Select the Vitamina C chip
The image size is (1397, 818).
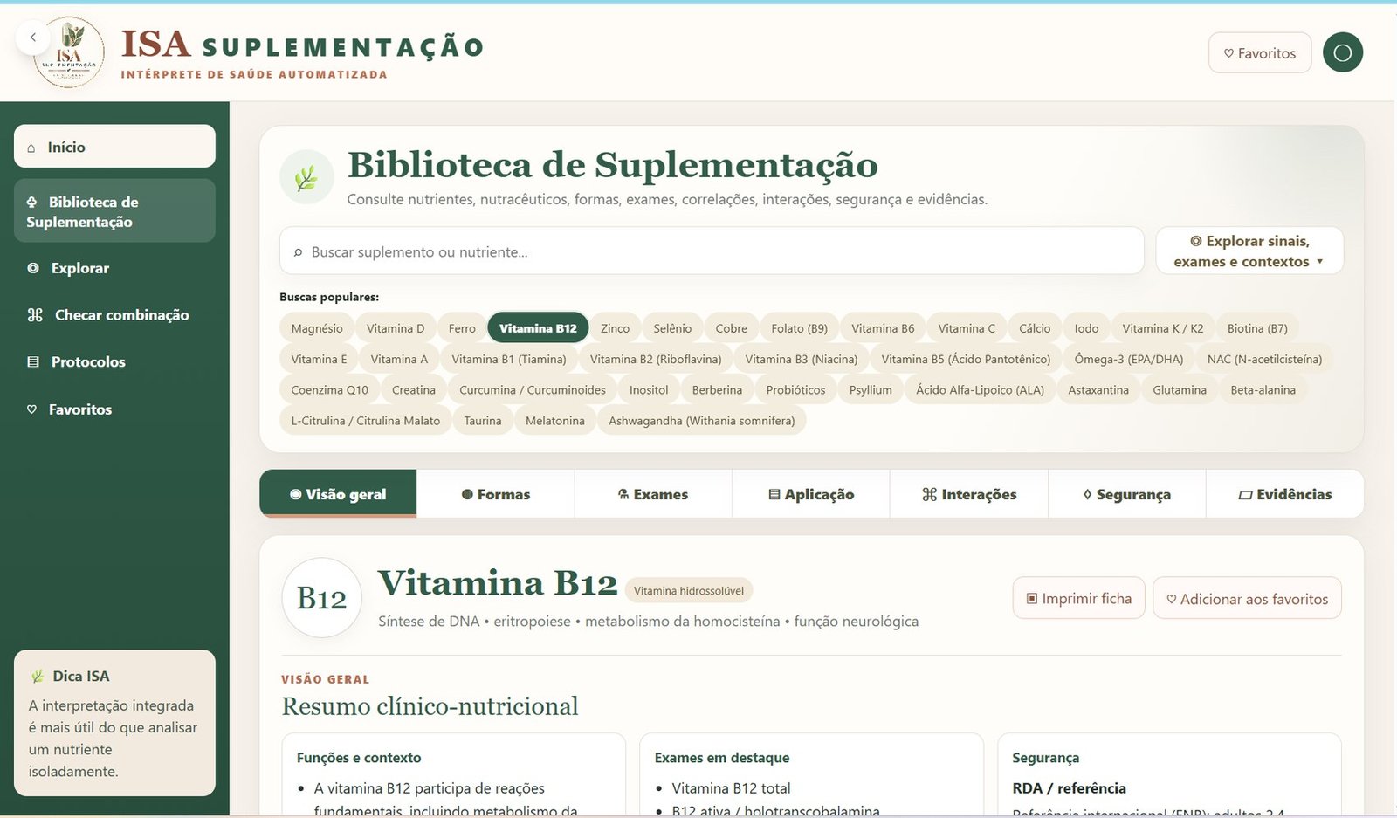(x=967, y=328)
